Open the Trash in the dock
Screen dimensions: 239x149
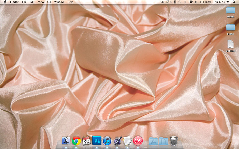(174, 140)
